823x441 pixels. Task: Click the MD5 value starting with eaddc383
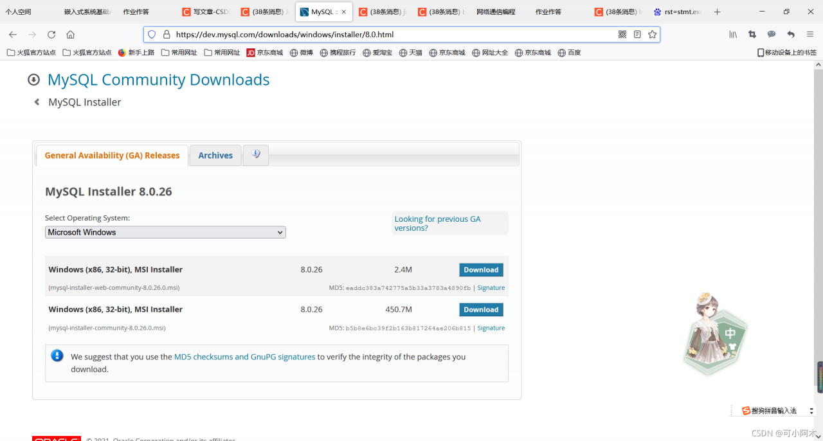point(409,288)
